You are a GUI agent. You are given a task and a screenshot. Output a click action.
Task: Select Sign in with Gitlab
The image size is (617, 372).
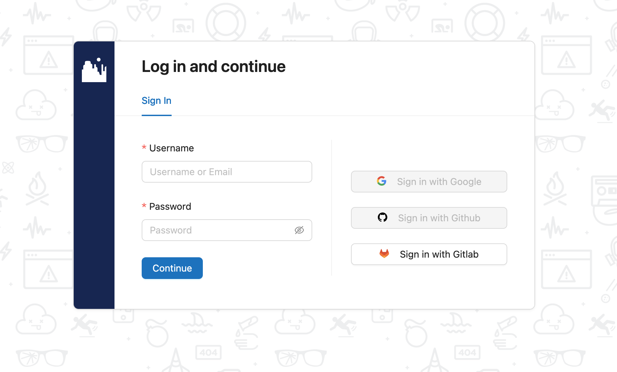(x=429, y=254)
